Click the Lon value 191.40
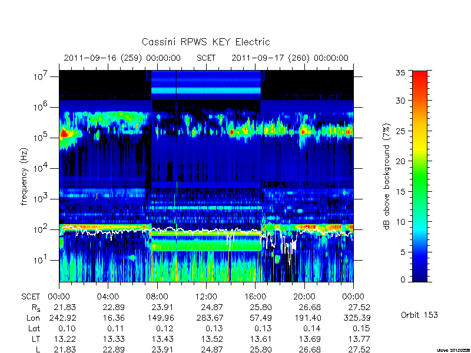 click(x=309, y=318)
